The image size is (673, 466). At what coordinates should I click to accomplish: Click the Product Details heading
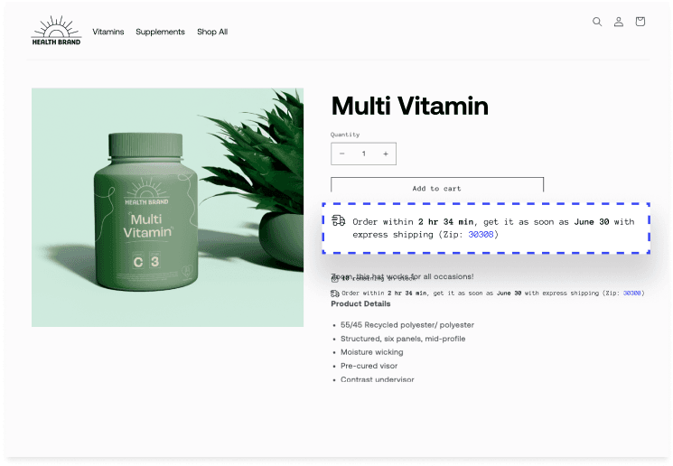coord(360,303)
